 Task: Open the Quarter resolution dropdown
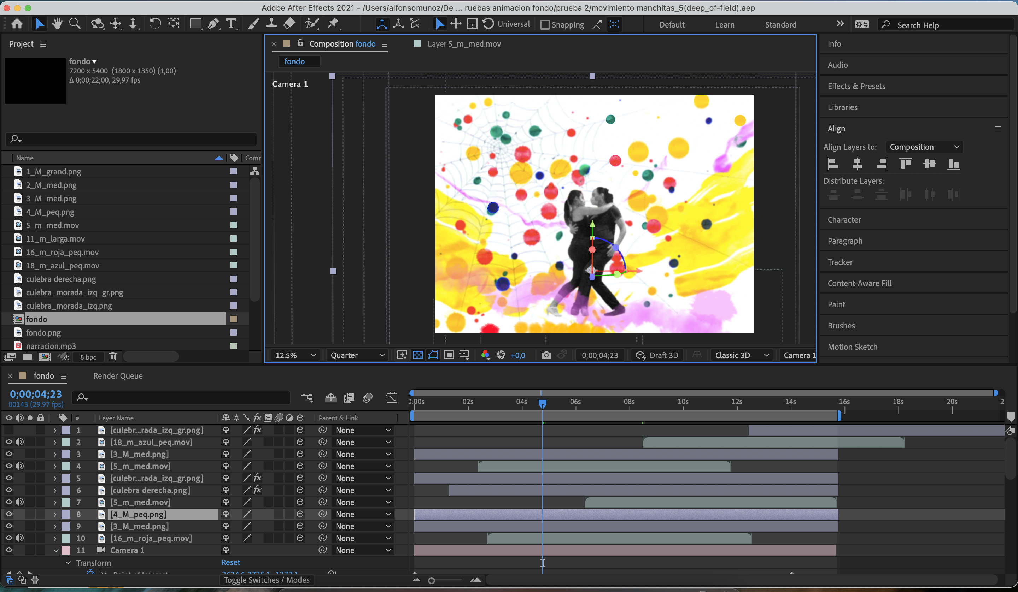[357, 355]
